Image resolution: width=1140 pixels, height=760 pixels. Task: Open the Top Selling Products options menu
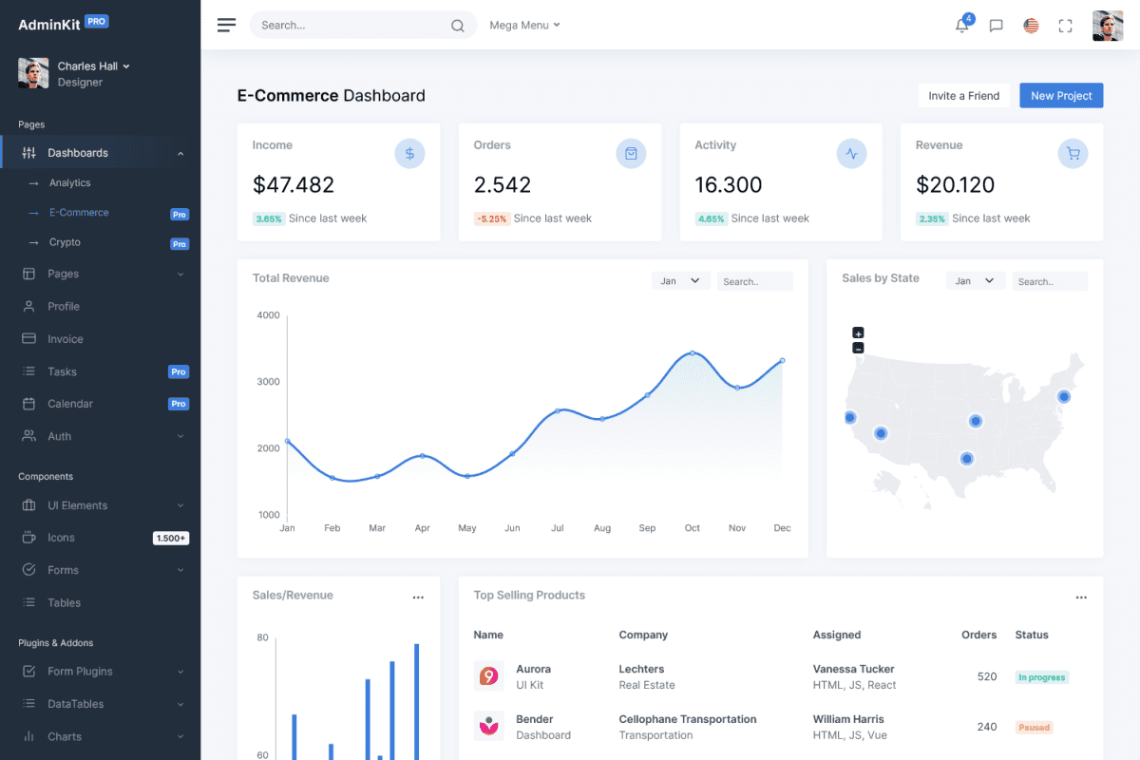click(x=1081, y=598)
